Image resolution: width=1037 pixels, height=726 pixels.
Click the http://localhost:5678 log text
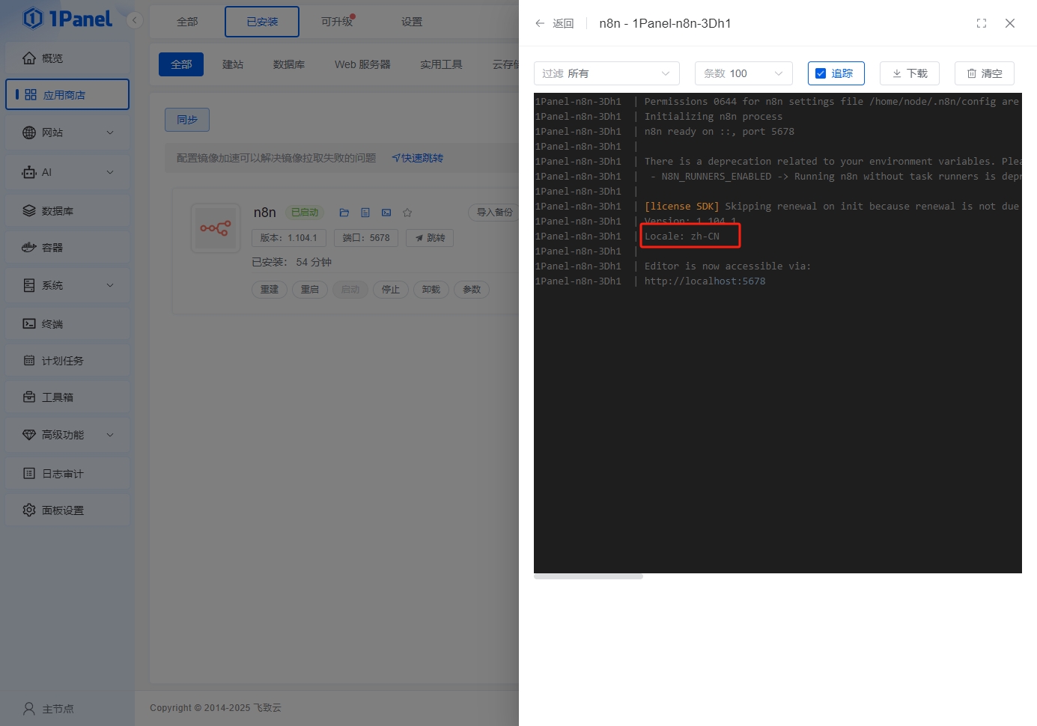pyautogui.click(x=705, y=281)
